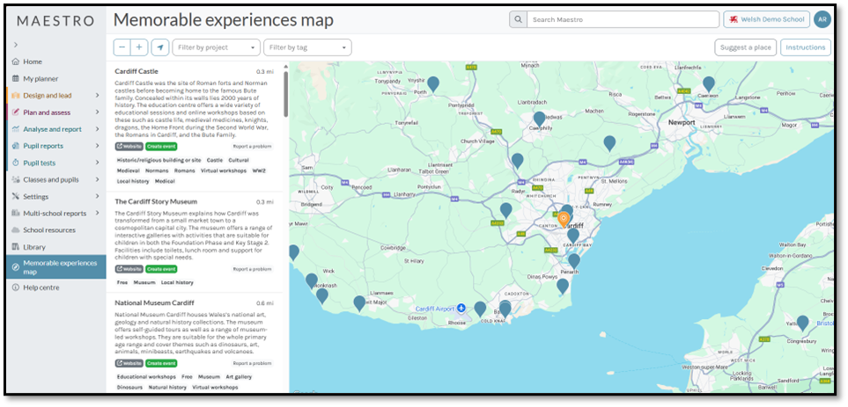Screen dimensions: 848x407
Task: Open the Filter by project dropdown
Action: [x=216, y=47]
